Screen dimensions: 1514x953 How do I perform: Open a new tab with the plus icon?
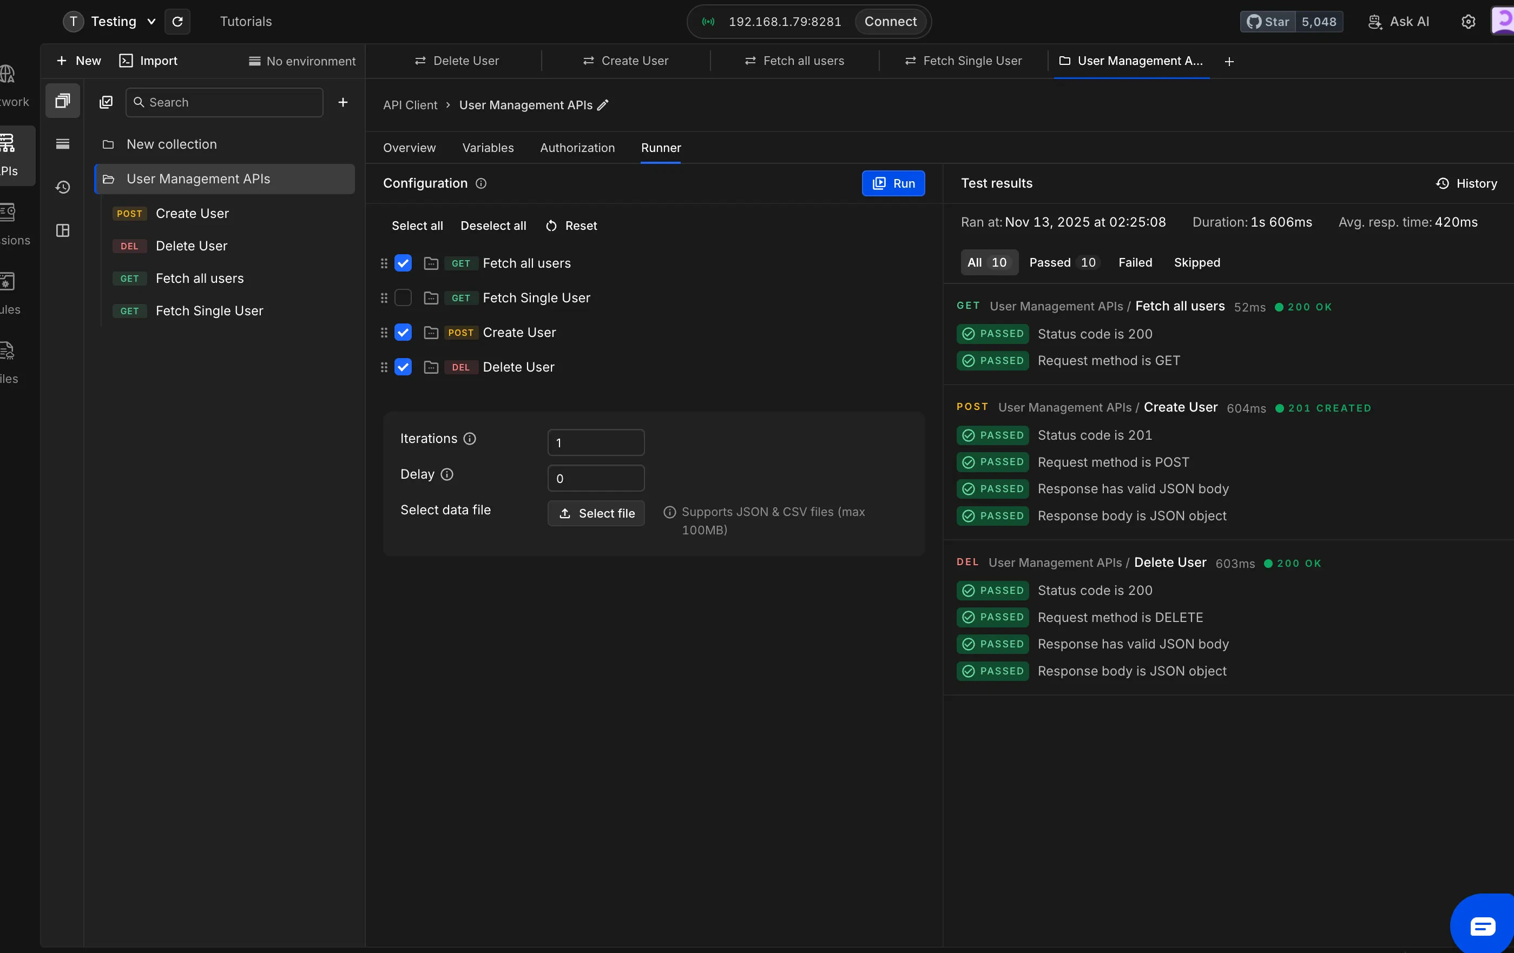1229,61
